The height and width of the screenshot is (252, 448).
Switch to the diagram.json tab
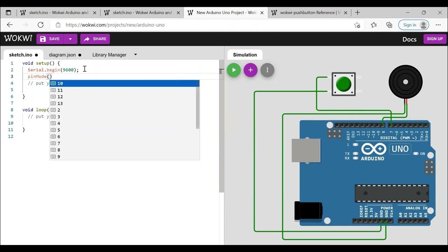(x=65, y=55)
